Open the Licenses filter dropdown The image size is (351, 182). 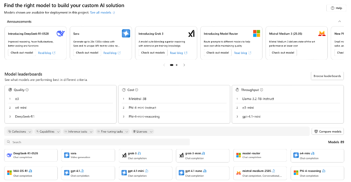pyautogui.click(x=142, y=131)
